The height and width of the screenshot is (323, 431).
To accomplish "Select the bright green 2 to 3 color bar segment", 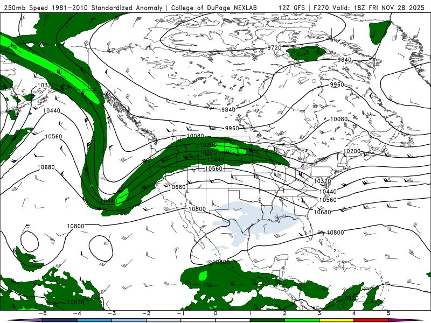I will coord(302,320).
